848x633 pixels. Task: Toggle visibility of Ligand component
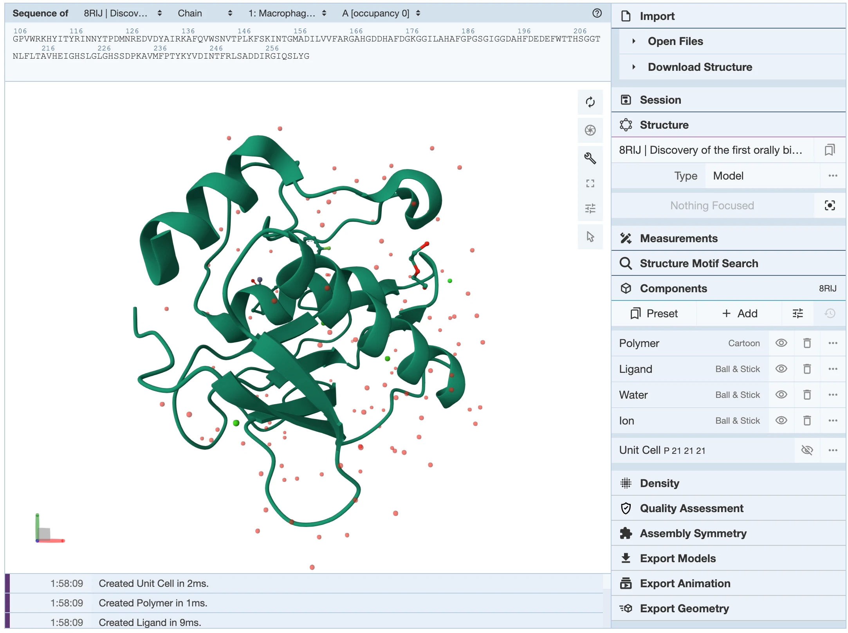pos(781,369)
